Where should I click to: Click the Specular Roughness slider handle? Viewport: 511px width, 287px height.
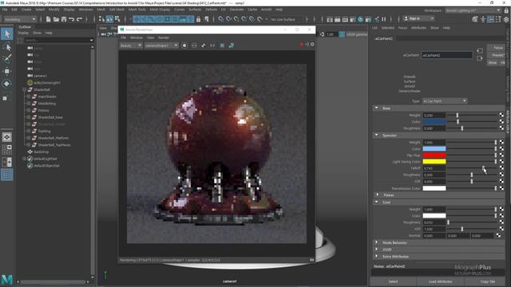(x=472, y=175)
